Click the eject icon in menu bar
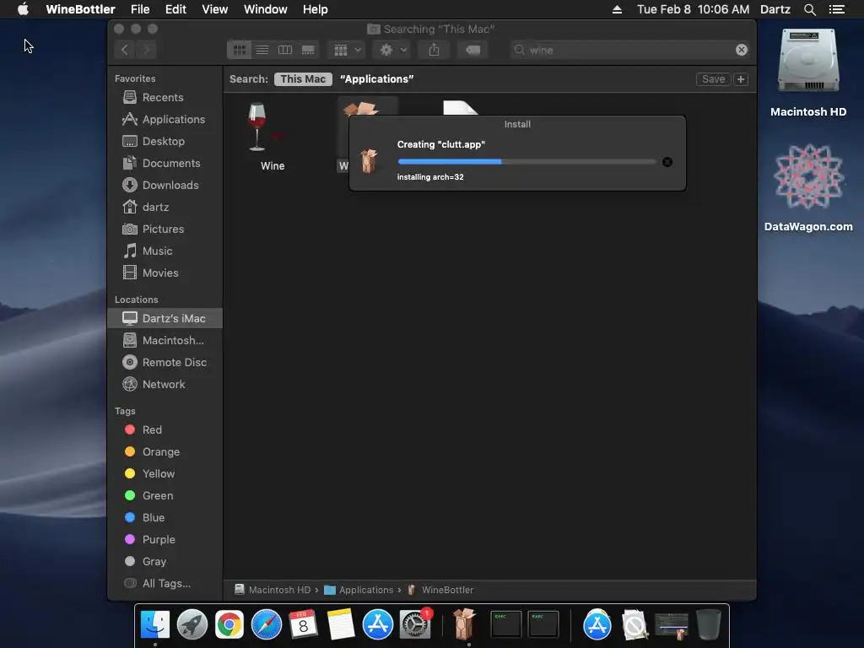Screen dimensions: 864x648 pos(617,9)
